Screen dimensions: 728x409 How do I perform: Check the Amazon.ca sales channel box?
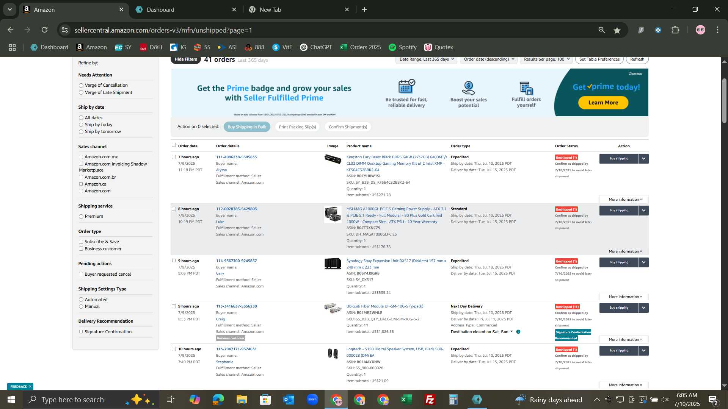[81, 184]
